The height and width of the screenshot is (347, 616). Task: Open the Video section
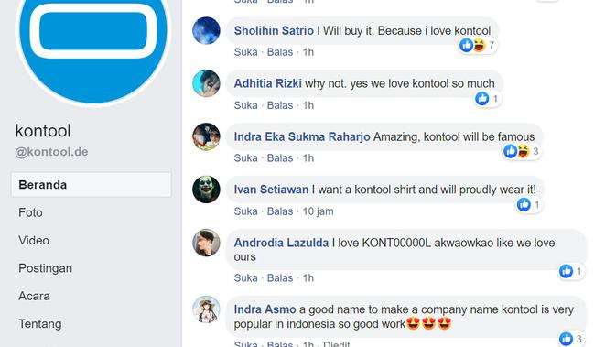pyautogui.click(x=34, y=240)
